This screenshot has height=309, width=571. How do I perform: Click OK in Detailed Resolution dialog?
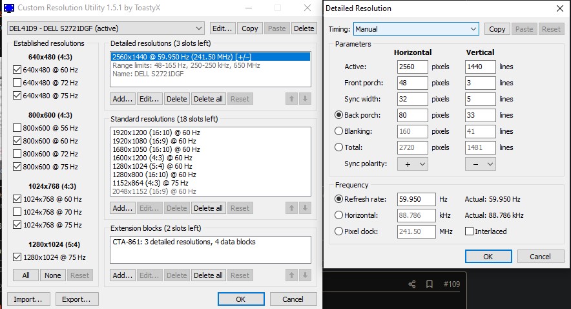(x=488, y=257)
